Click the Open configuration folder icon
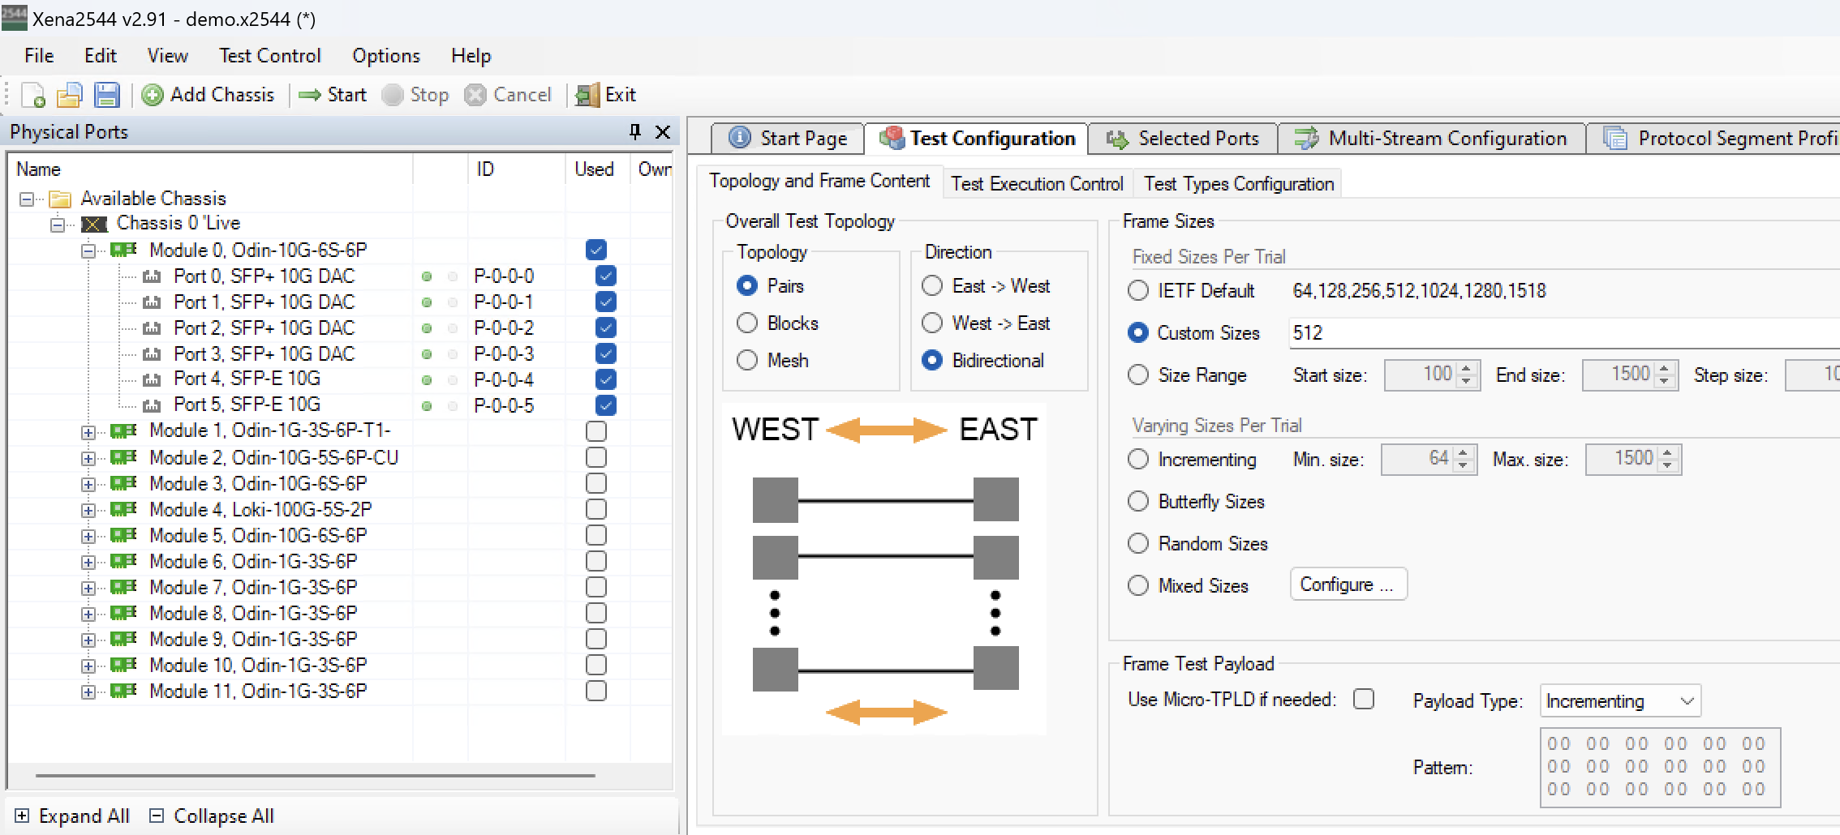This screenshot has width=1840, height=835. click(70, 95)
